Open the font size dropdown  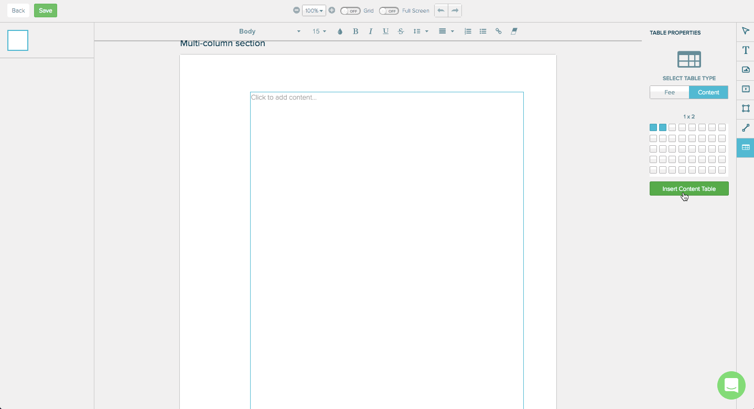tap(319, 31)
